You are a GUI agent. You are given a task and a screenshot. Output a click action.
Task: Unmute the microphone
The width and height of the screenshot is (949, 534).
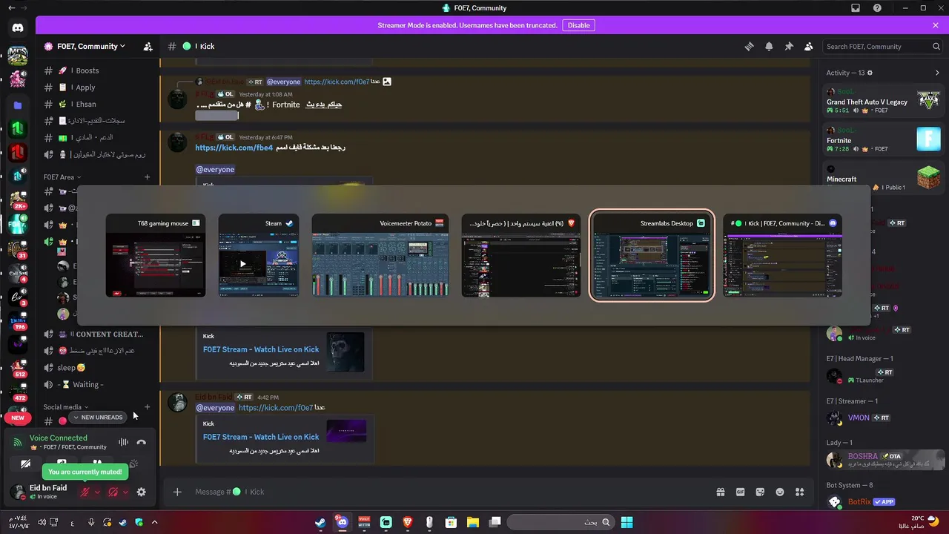85,492
